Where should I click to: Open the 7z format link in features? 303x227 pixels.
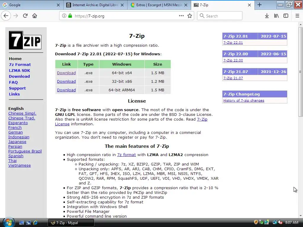point(126,155)
